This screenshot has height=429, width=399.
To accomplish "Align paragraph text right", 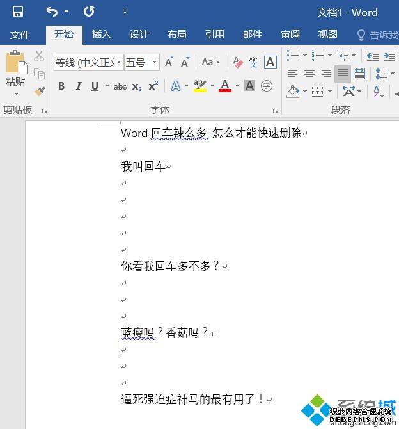I will (x=325, y=74).
